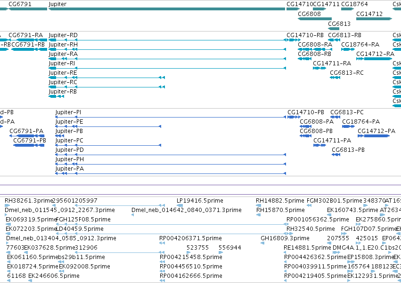The image size is (401, 283).
Task: Select protein CG6813-PB
Action: click(348, 150)
